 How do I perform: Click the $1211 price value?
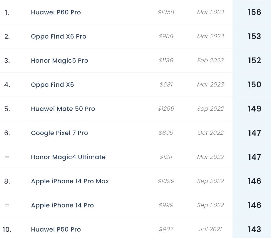(x=166, y=157)
